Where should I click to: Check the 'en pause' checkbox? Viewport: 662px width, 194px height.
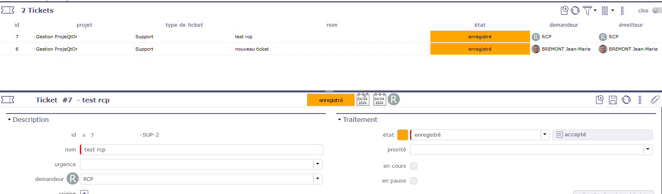point(414,181)
